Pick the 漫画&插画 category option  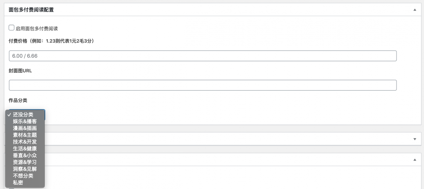(25, 128)
